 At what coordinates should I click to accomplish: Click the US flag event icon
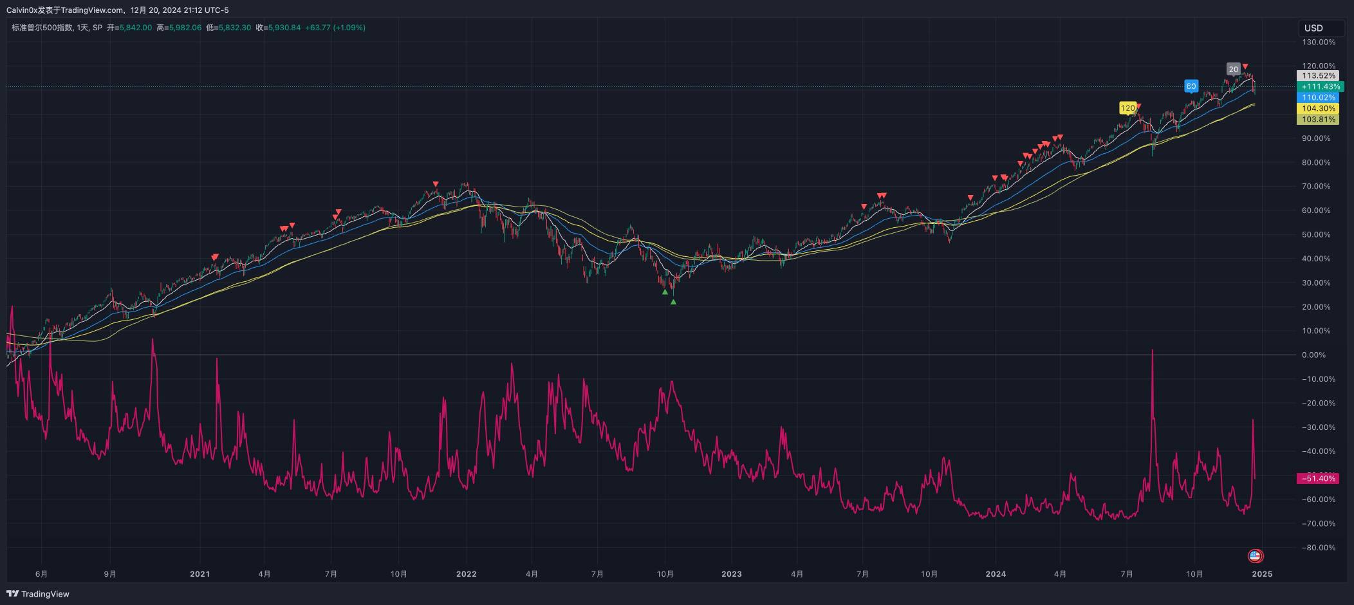(1255, 555)
